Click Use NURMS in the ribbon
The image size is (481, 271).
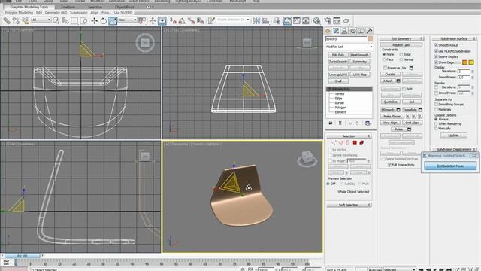[x=123, y=13]
